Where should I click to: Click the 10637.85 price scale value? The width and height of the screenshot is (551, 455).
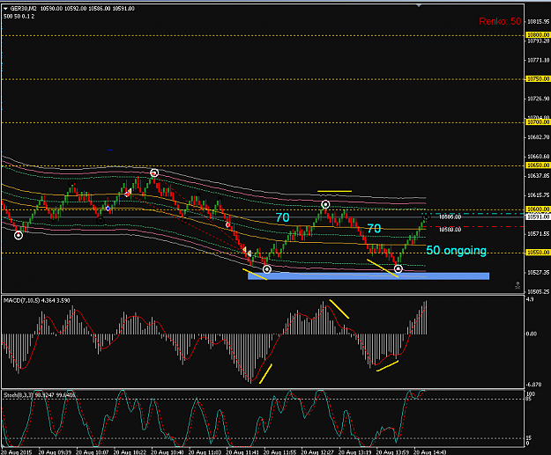[x=539, y=175]
